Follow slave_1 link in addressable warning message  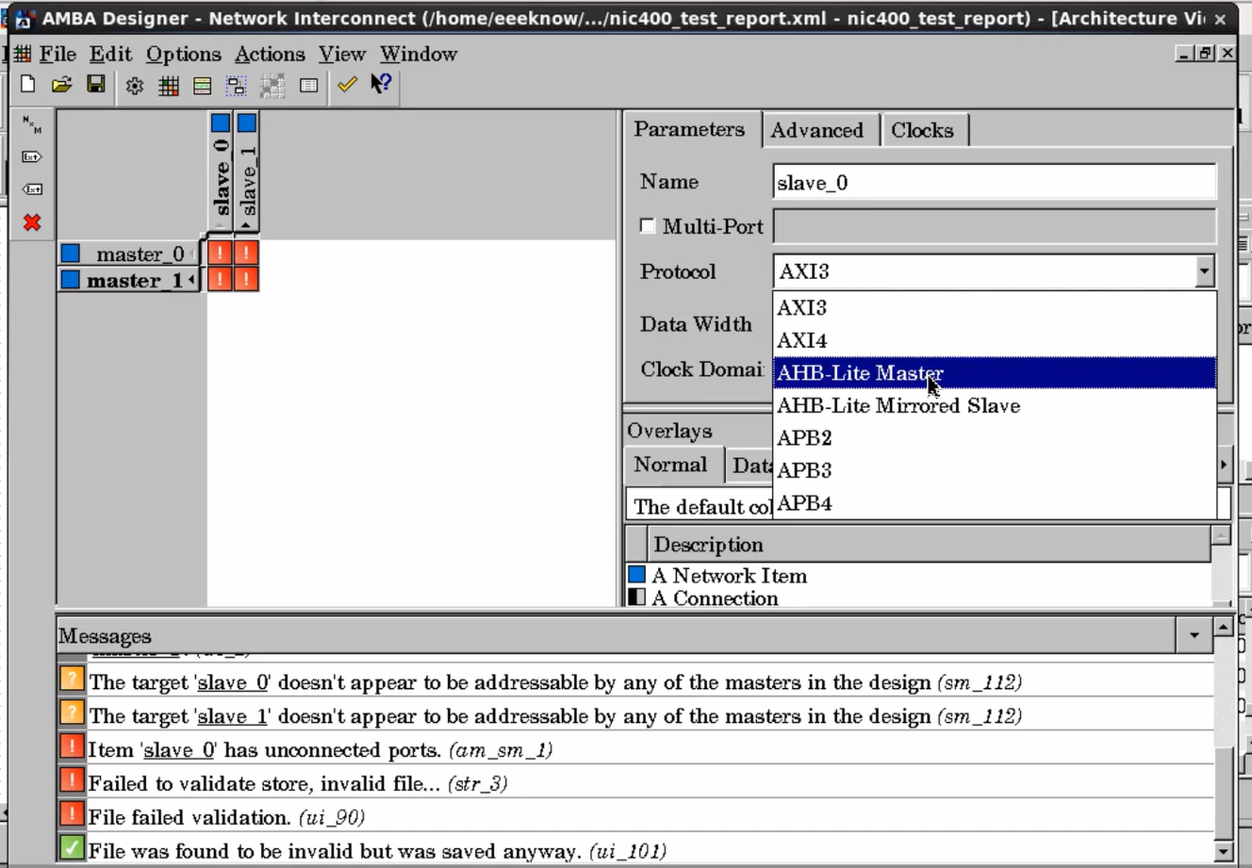click(x=233, y=716)
